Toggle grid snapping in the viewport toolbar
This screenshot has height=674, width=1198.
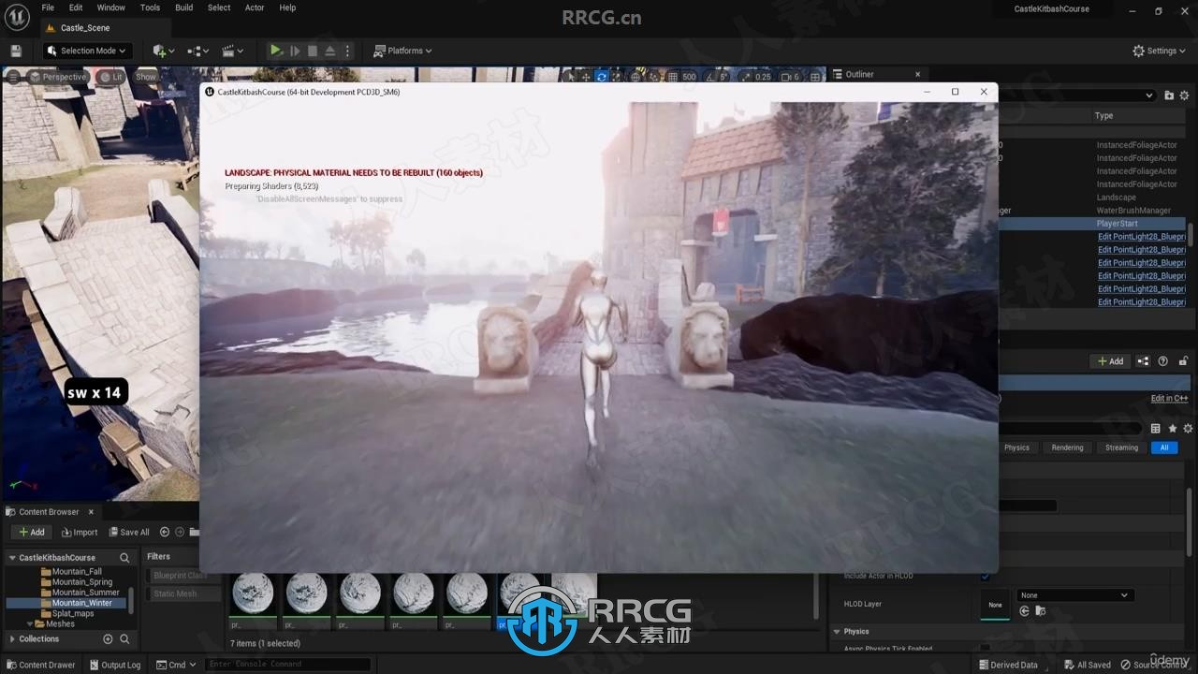(671, 77)
